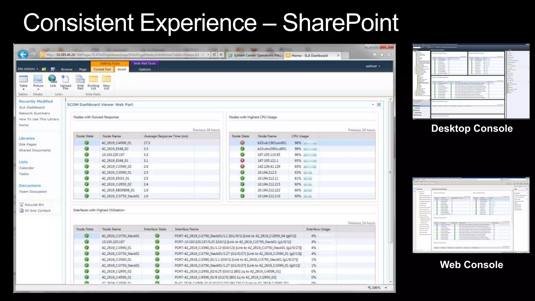Click the Libraries heading link

[27, 138]
